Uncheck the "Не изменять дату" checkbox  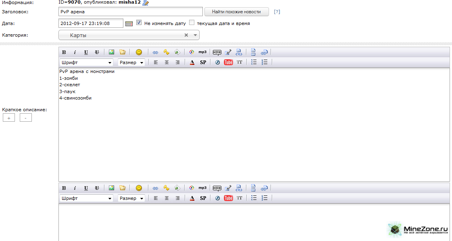(x=139, y=23)
